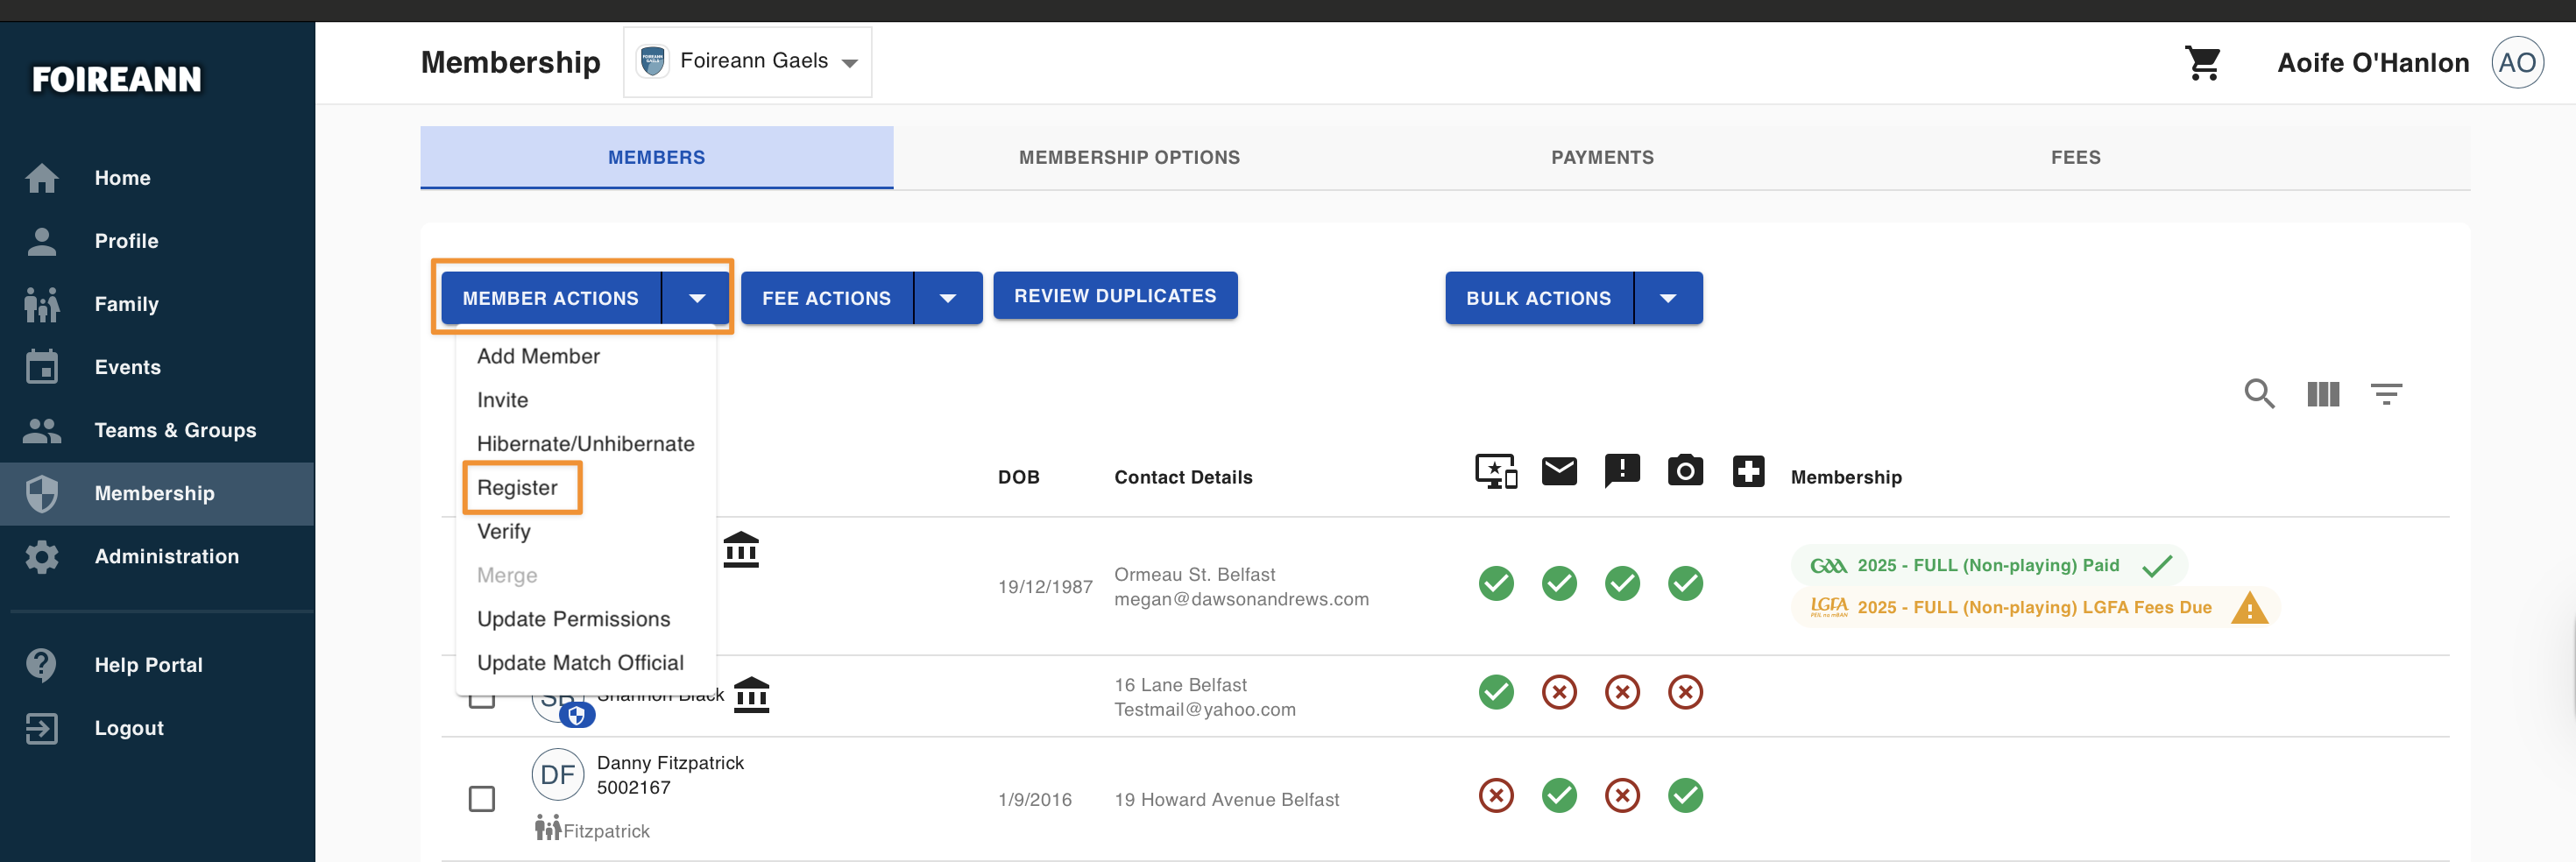
Task: Click the Logout exit icon
Action: pyautogui.click(x=42, y=728)
